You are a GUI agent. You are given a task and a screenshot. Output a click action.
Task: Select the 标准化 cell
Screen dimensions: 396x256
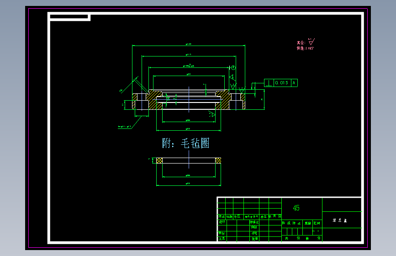[254, 222]
